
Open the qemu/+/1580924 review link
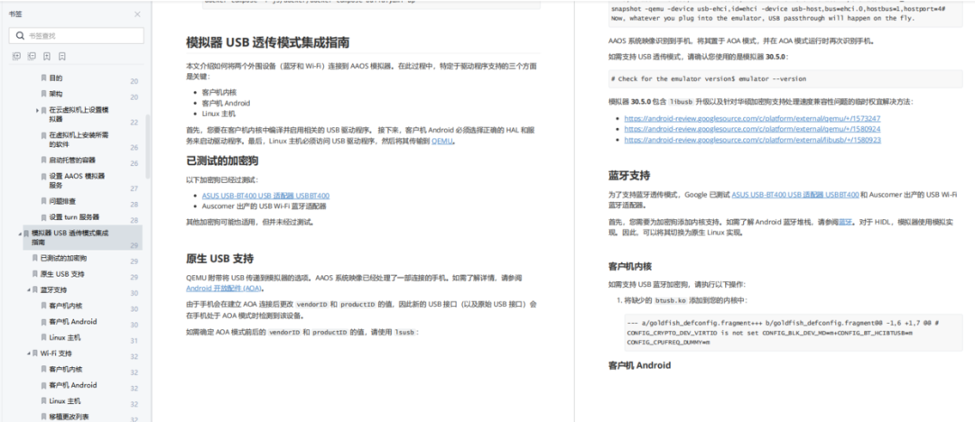pyautogui.click(x=752, y=129)
